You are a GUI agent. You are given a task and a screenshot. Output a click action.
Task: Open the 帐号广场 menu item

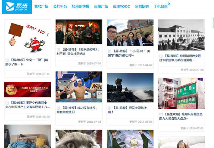point(41,7)
